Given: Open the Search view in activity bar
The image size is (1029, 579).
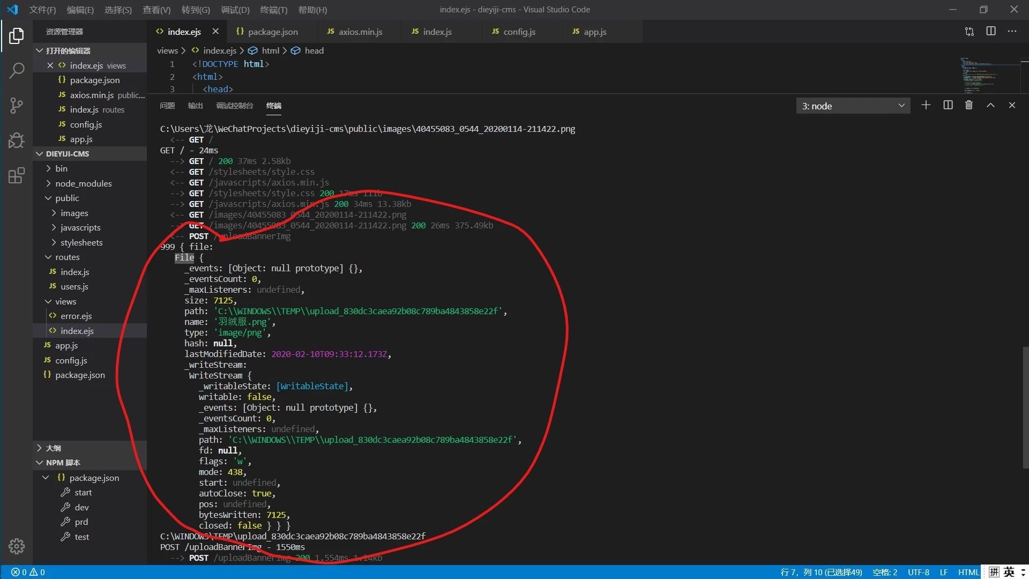Looking at the screenshot, I should [x=17, y=70].
